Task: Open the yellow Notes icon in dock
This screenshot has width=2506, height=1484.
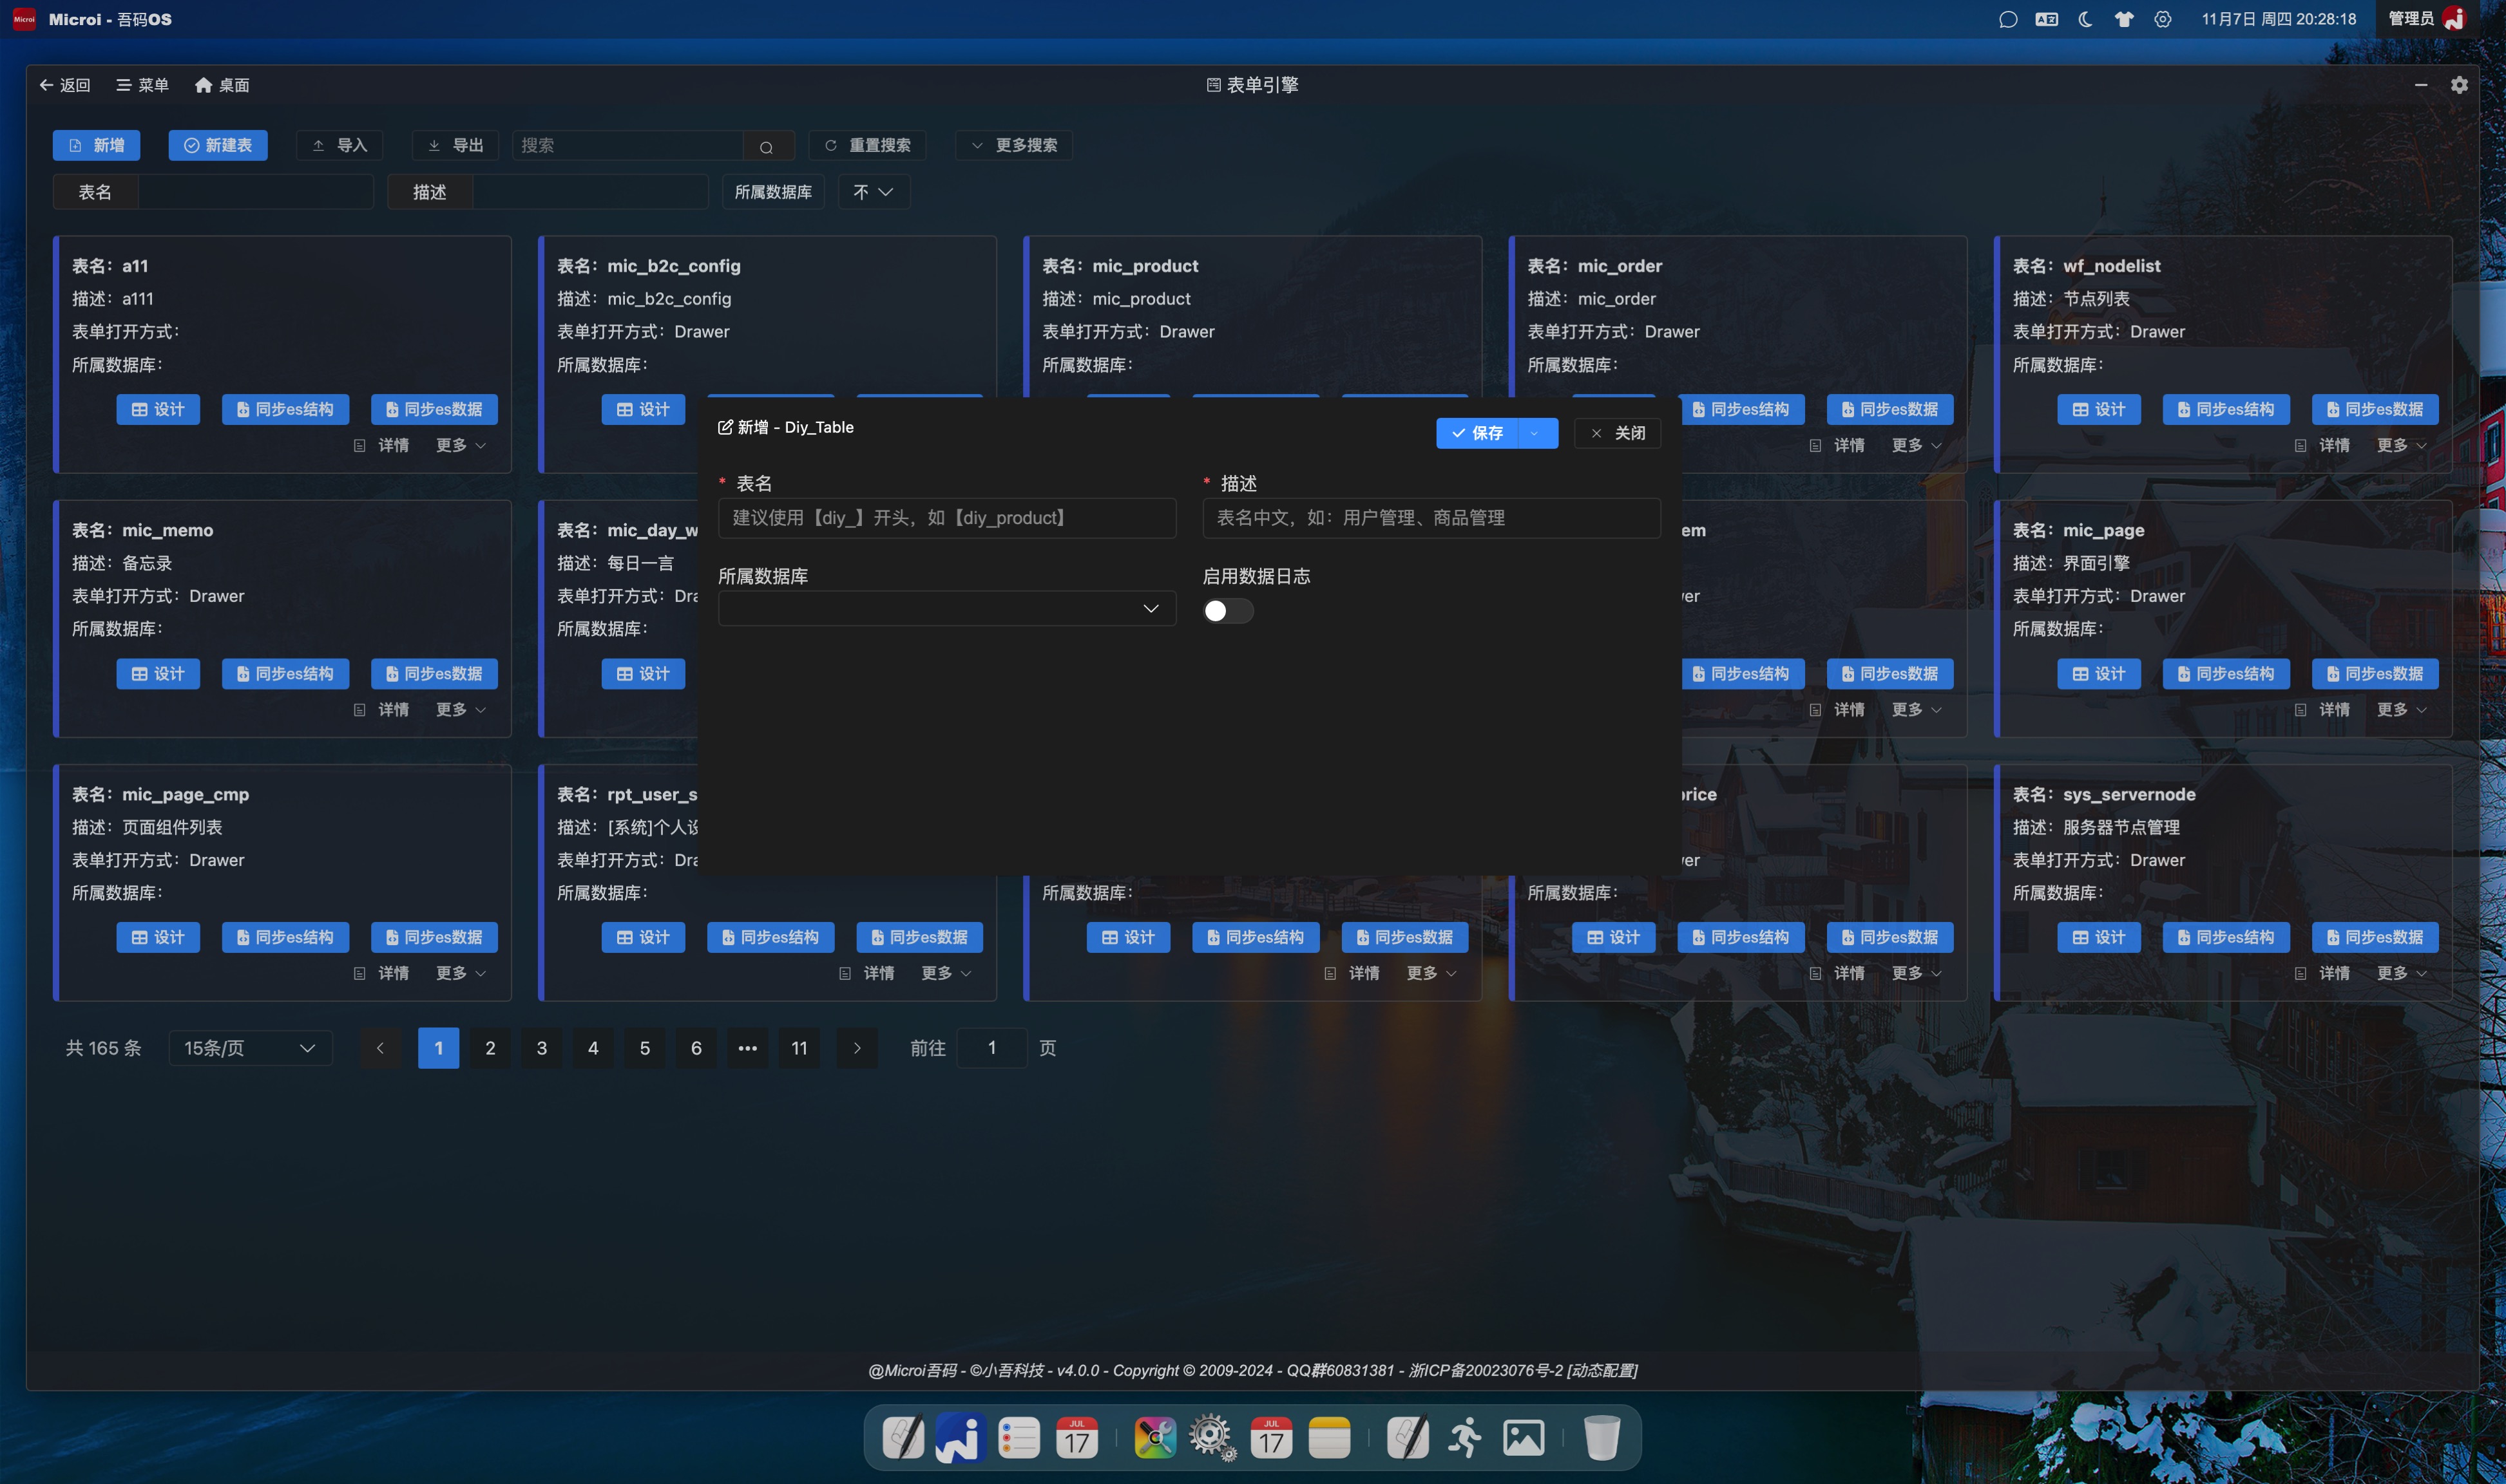Action: [1330, 1438]
